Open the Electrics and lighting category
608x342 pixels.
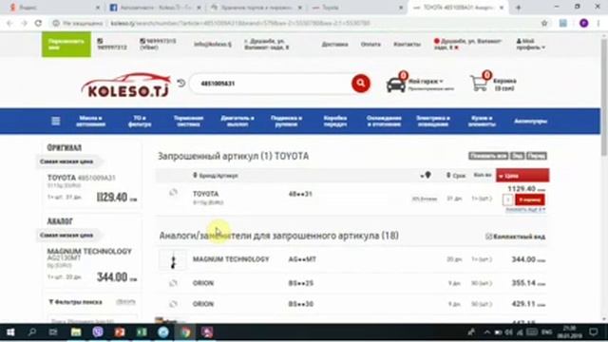(x=433, y=121)
